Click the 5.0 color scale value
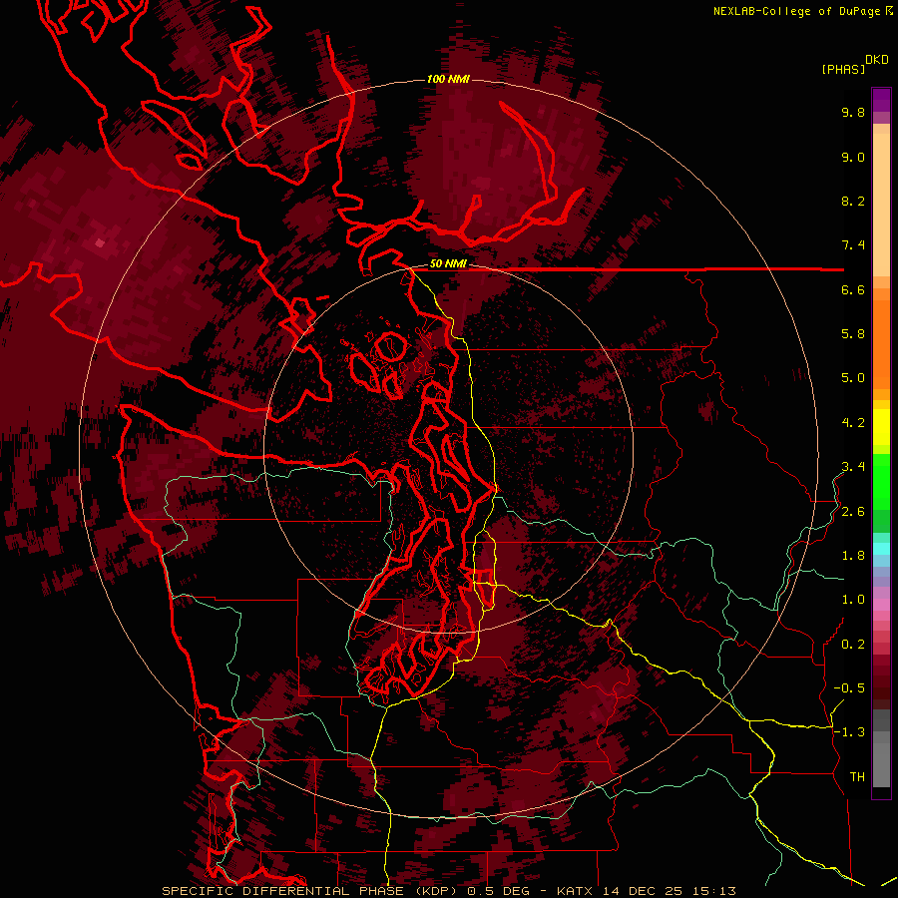This screenshot has height=898, width=898. click(853, 378)
